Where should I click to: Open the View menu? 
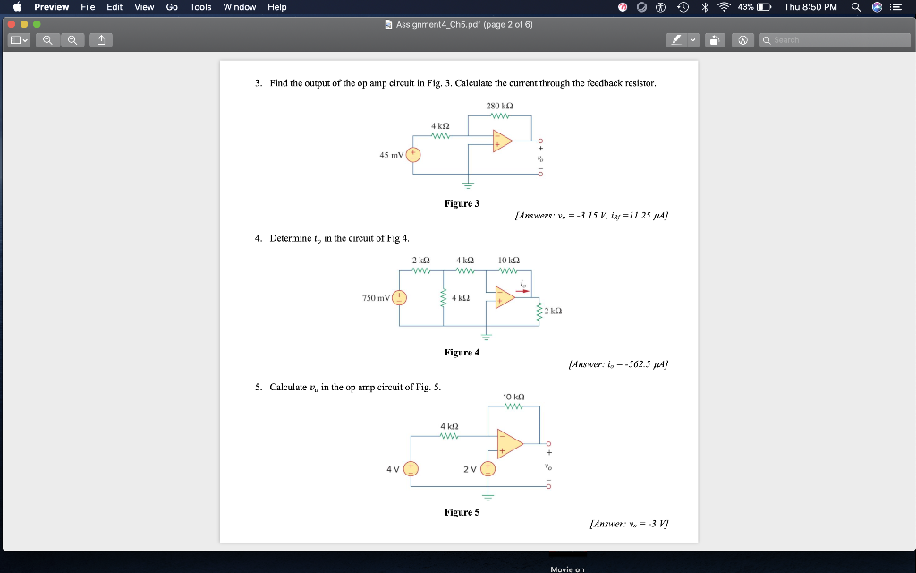point(143,6)
